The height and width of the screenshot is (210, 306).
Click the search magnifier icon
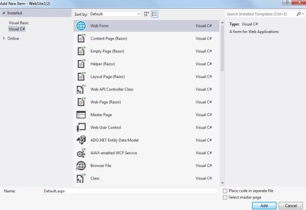point(298,14)
